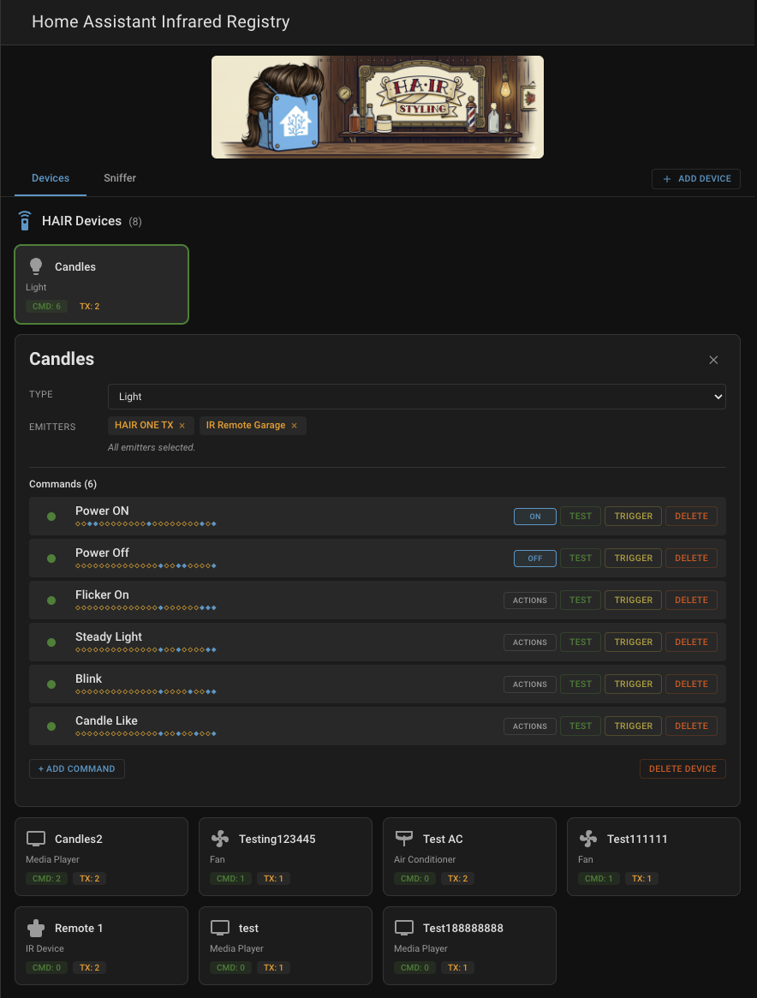
Task: Click the green status dot for Power ON
Action: [51, 517]
